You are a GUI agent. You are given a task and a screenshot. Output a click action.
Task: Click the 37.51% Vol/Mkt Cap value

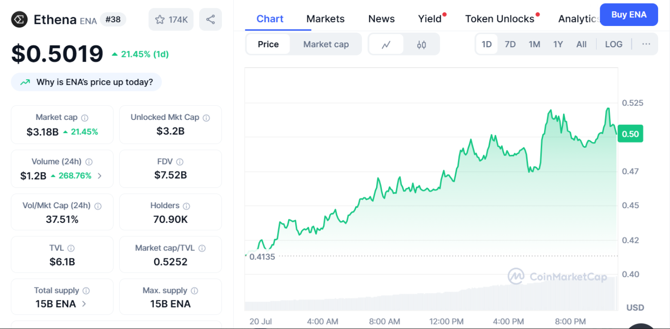tap(62, 219)
